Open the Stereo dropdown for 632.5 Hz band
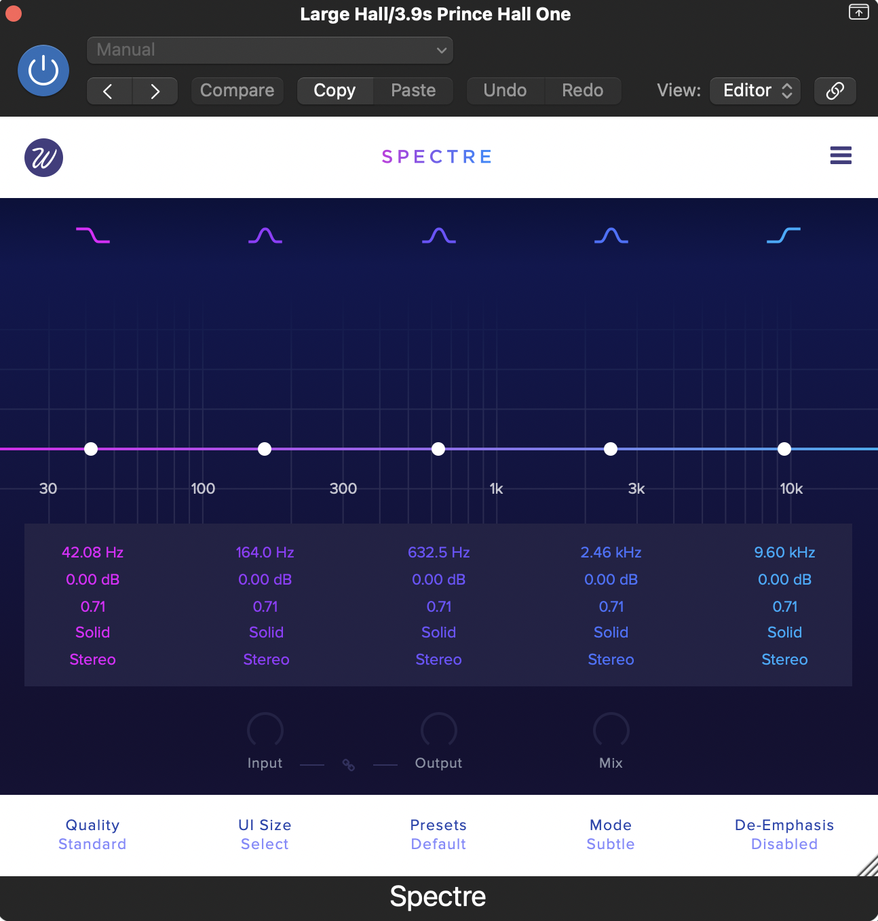Screen dimensions: 878x921 point(439,660)
